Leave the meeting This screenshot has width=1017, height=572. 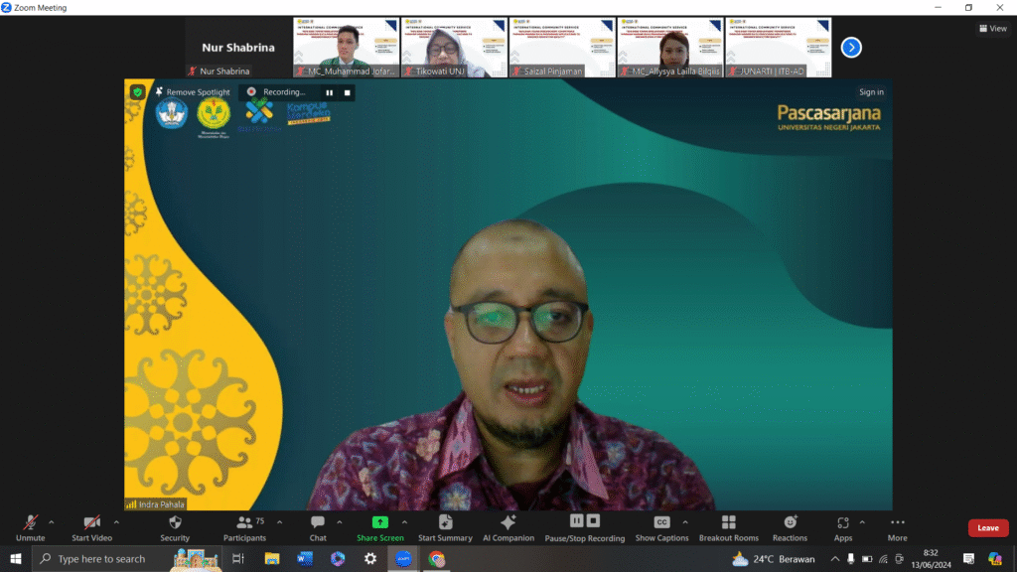[987, 528]
